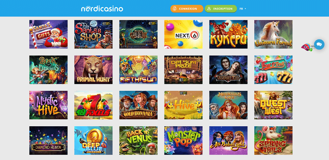Image resolution: width=329 pixels, height=160 pixels.
Task: Open the Gold Bonanza slot
Action: click(x=139, y=105)
